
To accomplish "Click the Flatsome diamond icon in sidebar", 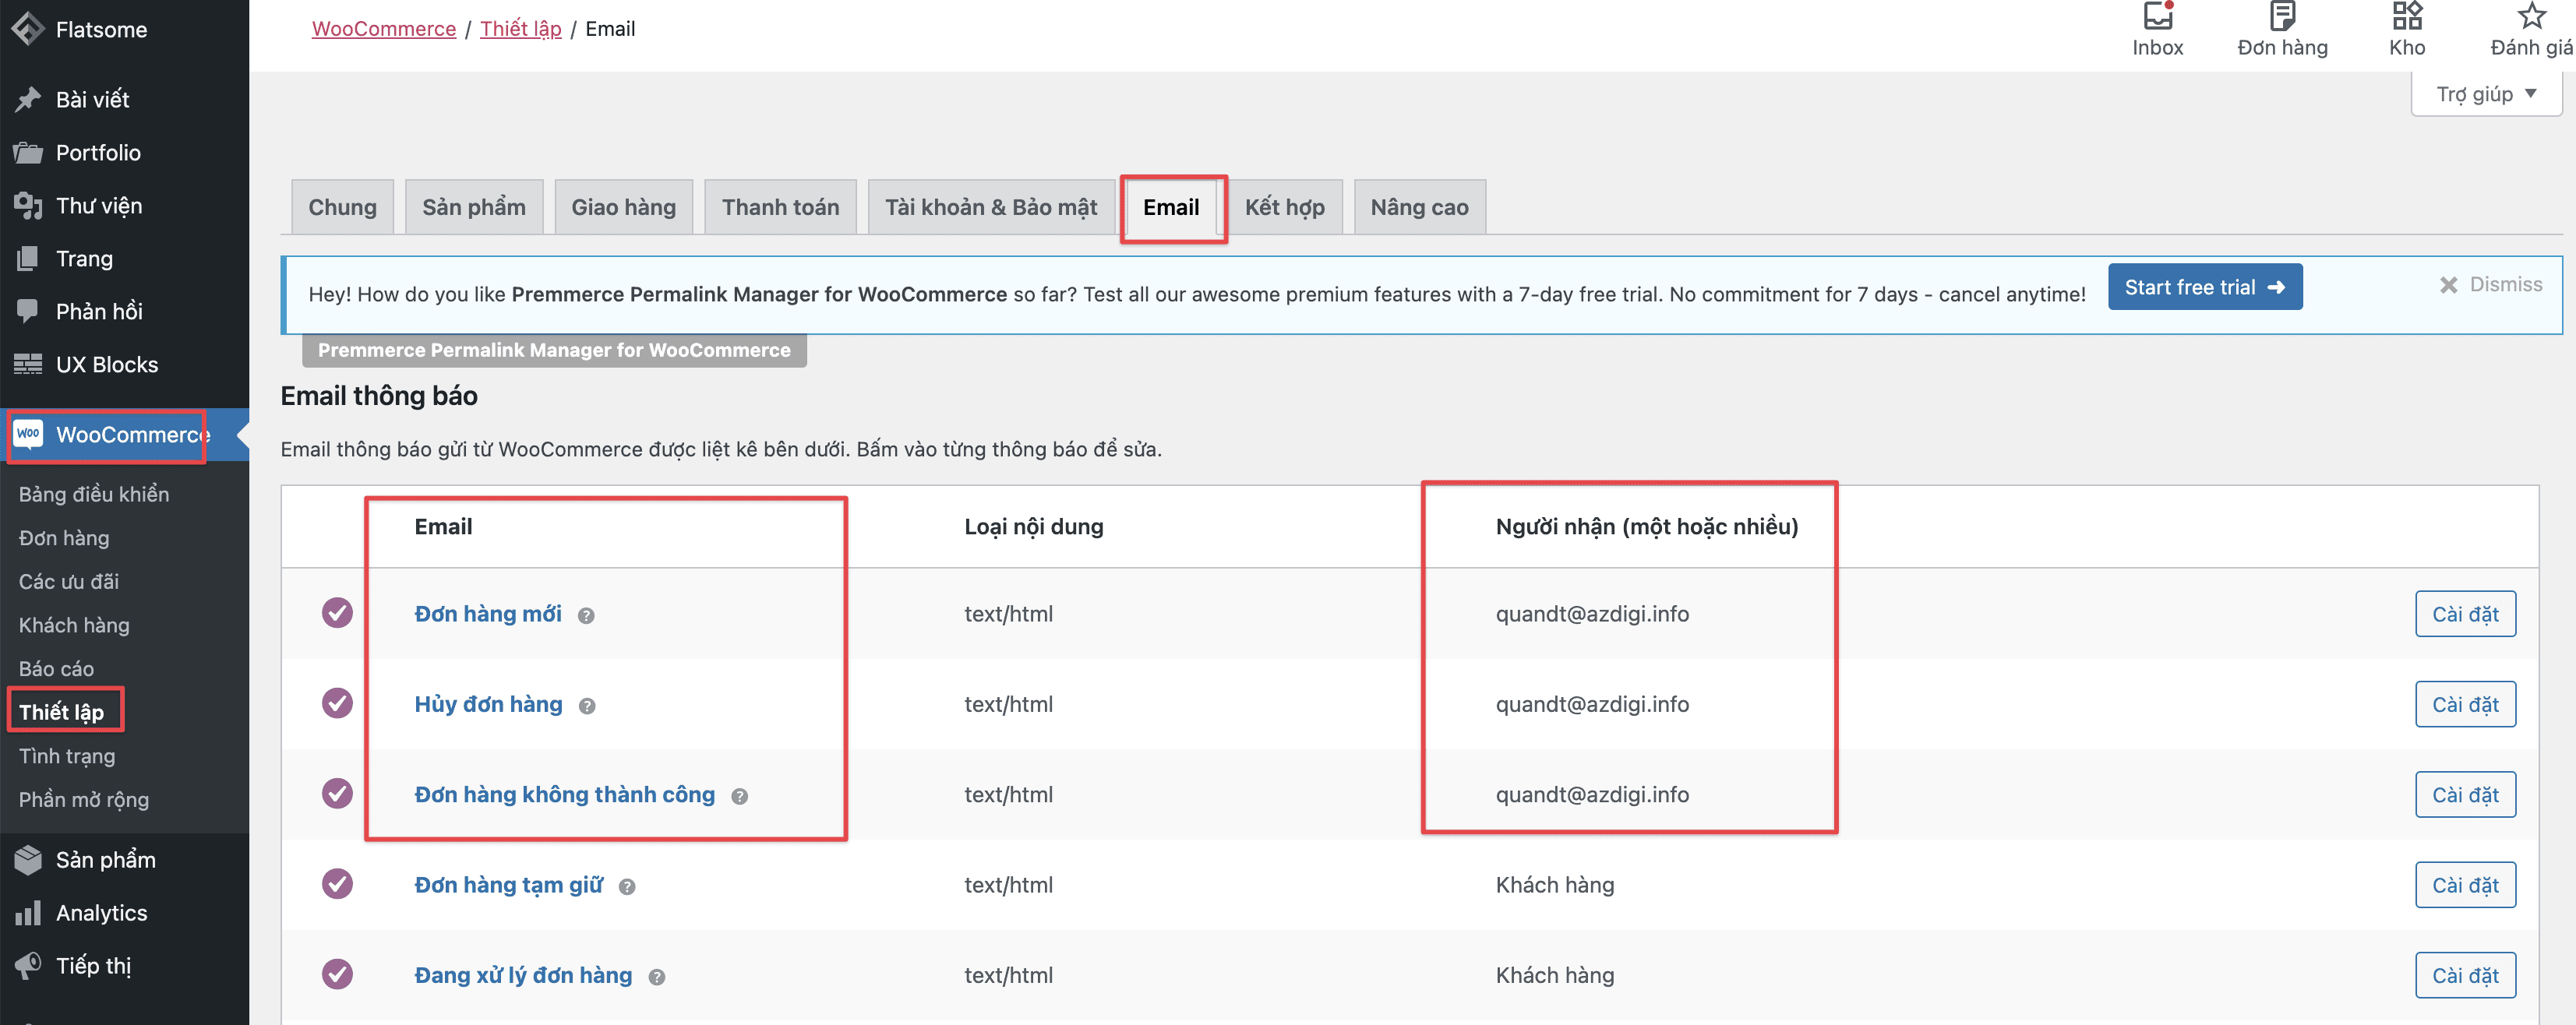I will click(27, 29).
